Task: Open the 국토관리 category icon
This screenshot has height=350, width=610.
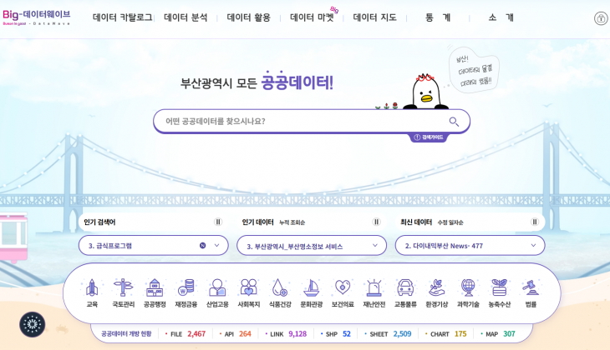Action: point(123,288)
